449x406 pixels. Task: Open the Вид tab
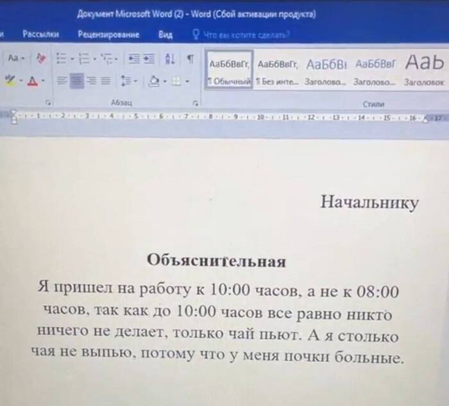pyautogui.click(x=165, y=35)
